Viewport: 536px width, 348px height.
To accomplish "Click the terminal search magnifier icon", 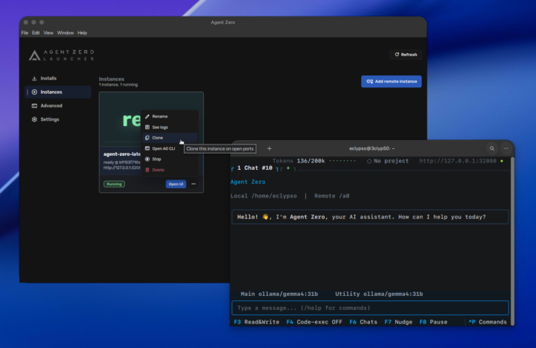I will 492,148.
